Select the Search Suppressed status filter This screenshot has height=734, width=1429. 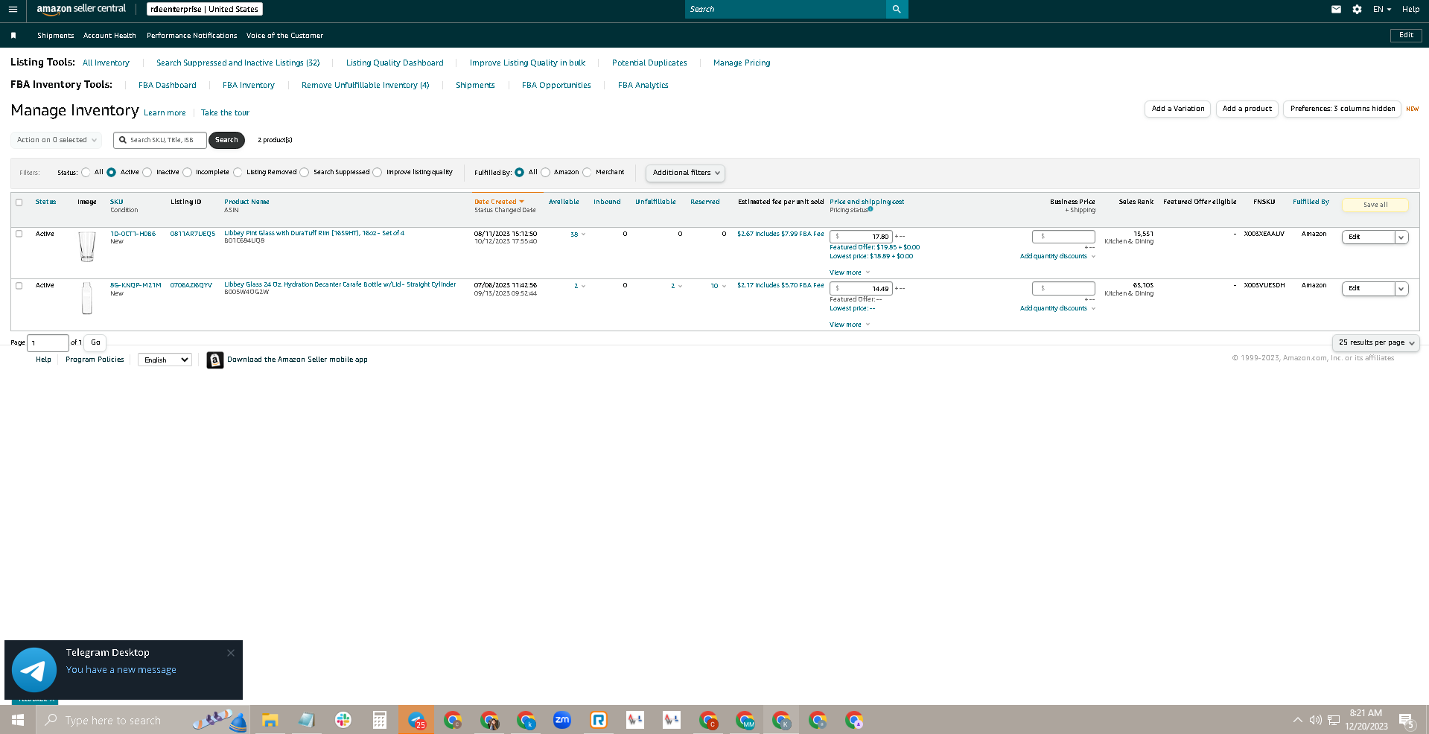pyautogui.click(x=305, y=173)
